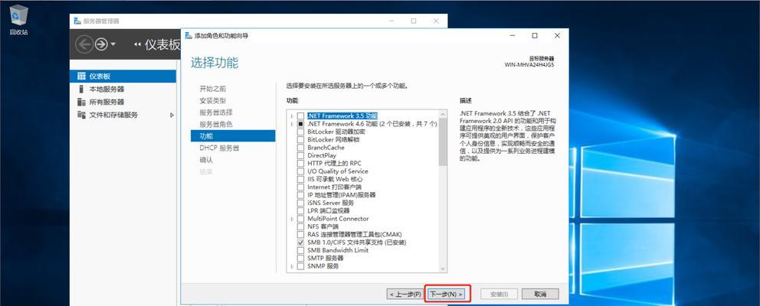The height and width of the screenshot is (306, 760).
Task: Expand the 文件和存储服务 arrow
Action: point(172,116)
